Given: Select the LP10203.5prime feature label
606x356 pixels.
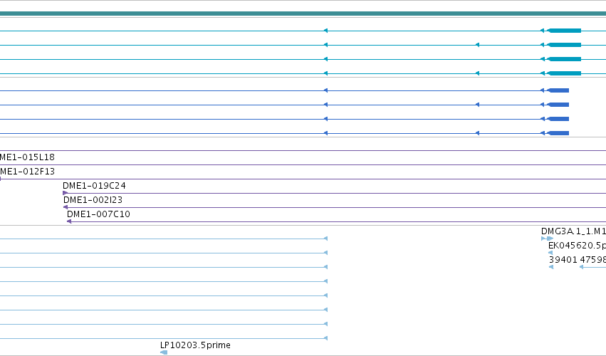Looking at the screenshot, I should click(195, 345).
